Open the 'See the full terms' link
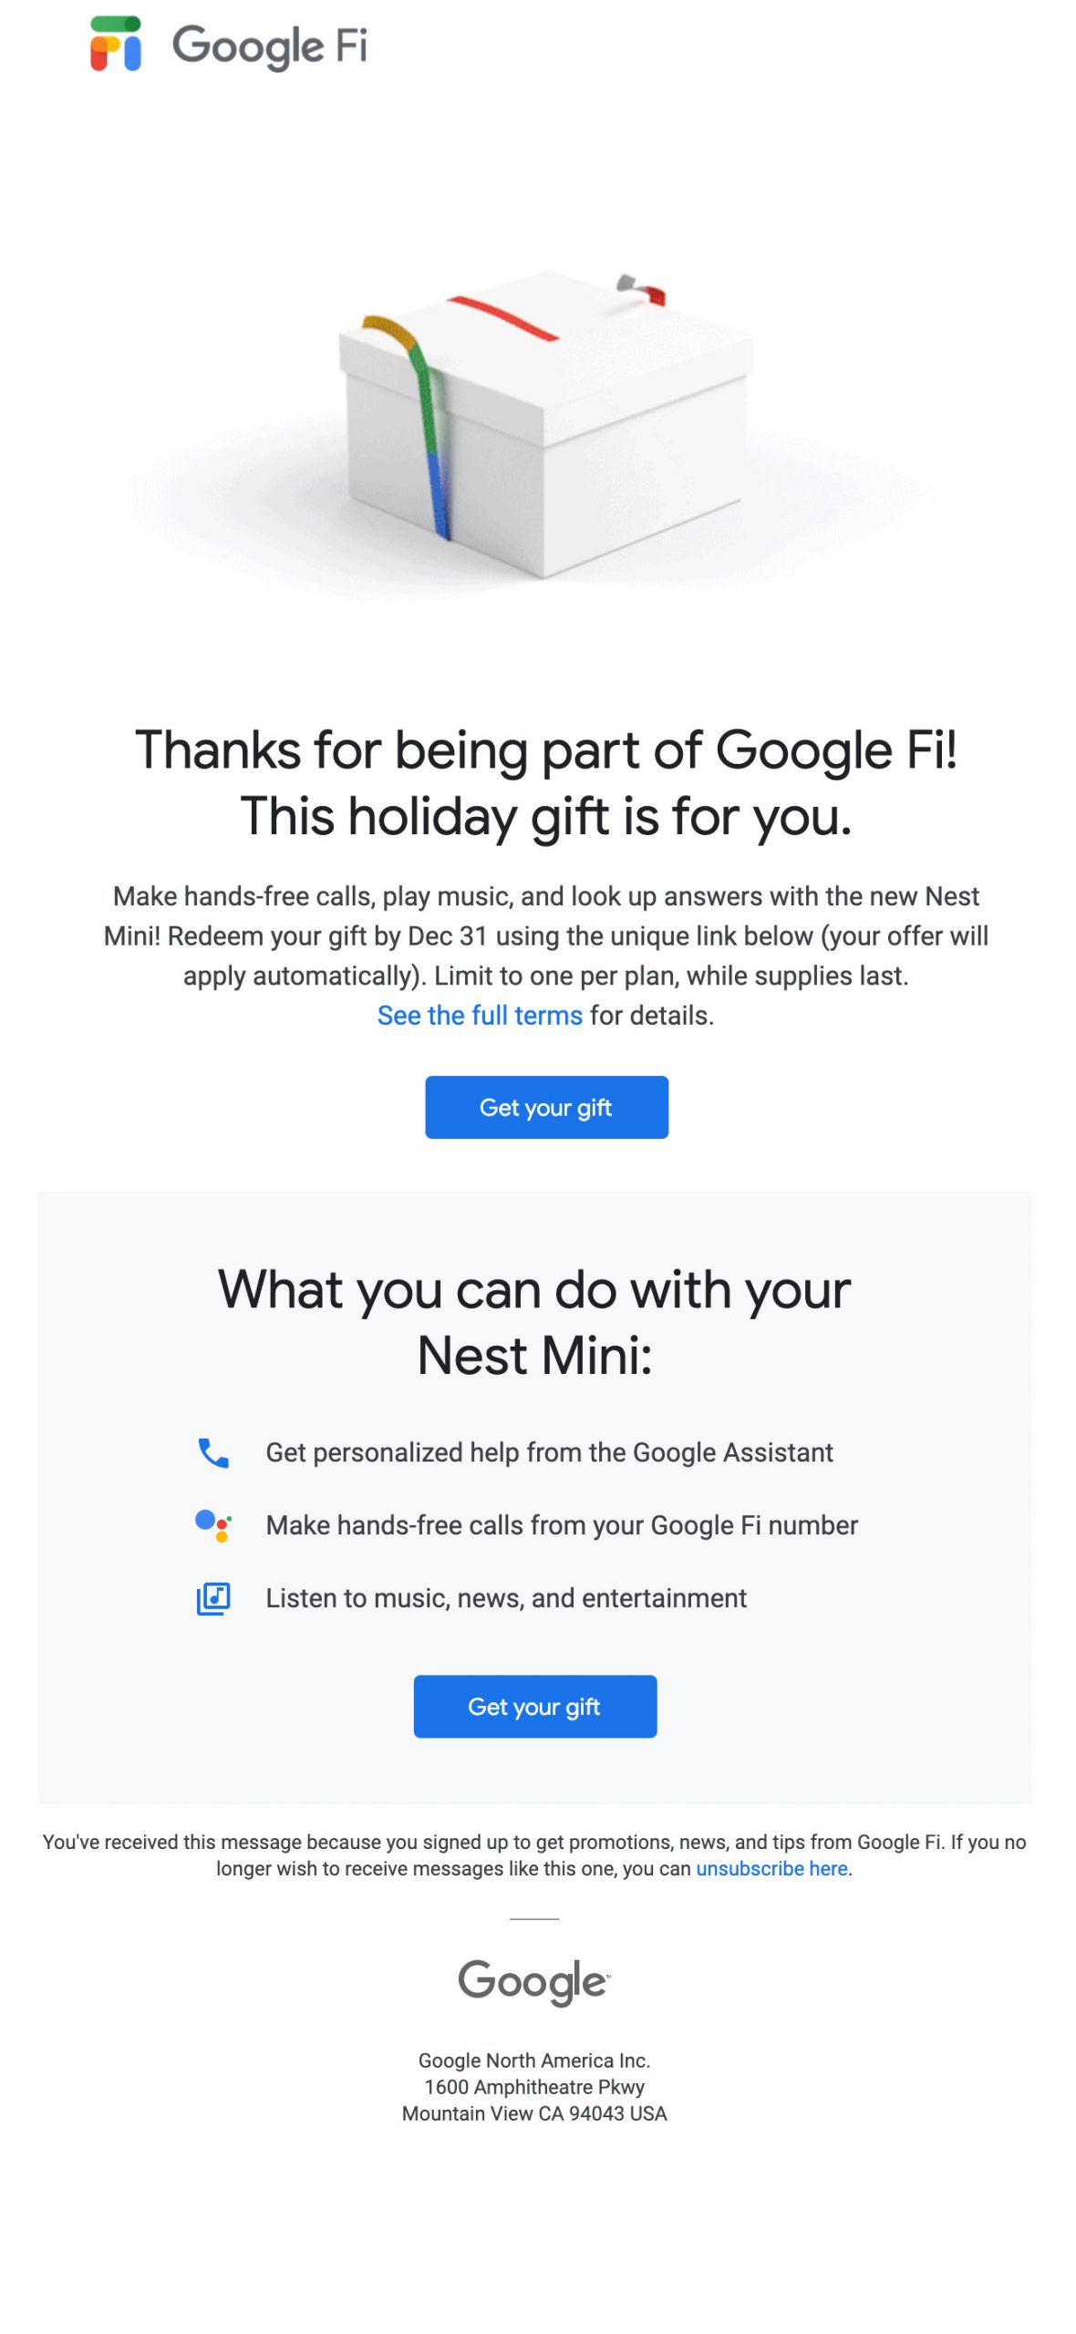Screen dimensions: 1076x2334 [480, 1015]
